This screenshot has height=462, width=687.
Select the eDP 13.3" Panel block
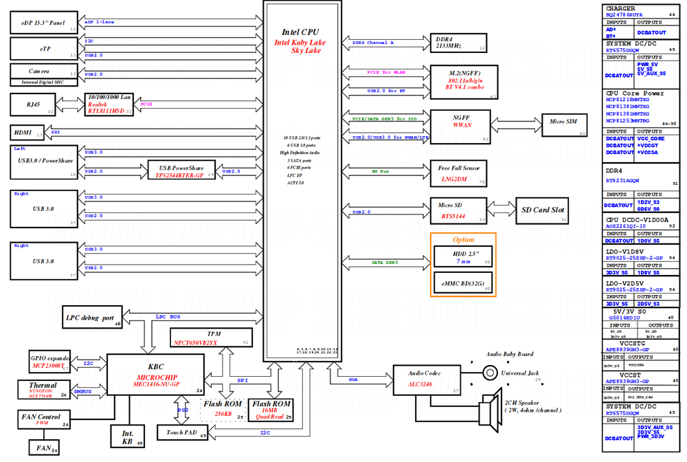tap(44, 23)
